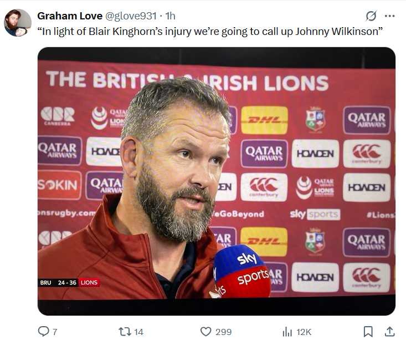Click the 7 replies count
406x340 pixels.
coord(54,332)
